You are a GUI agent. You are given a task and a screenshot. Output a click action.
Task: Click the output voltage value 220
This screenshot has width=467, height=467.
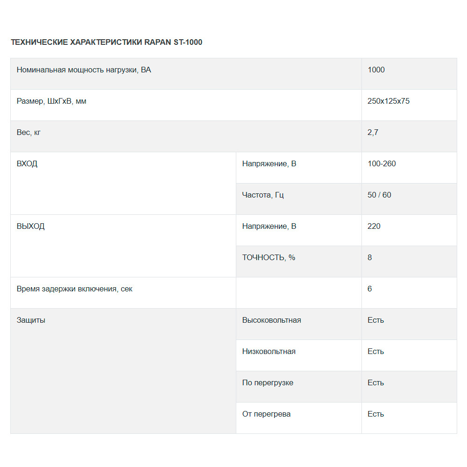pos(374,226)
